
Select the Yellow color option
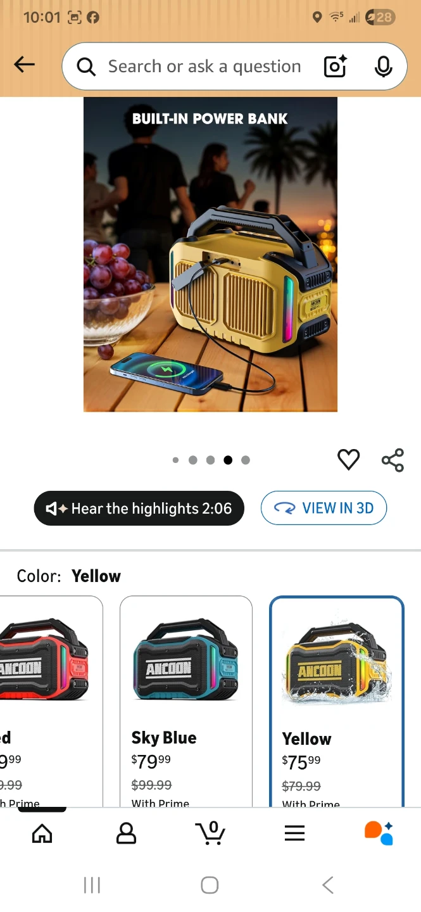point(337,701)
